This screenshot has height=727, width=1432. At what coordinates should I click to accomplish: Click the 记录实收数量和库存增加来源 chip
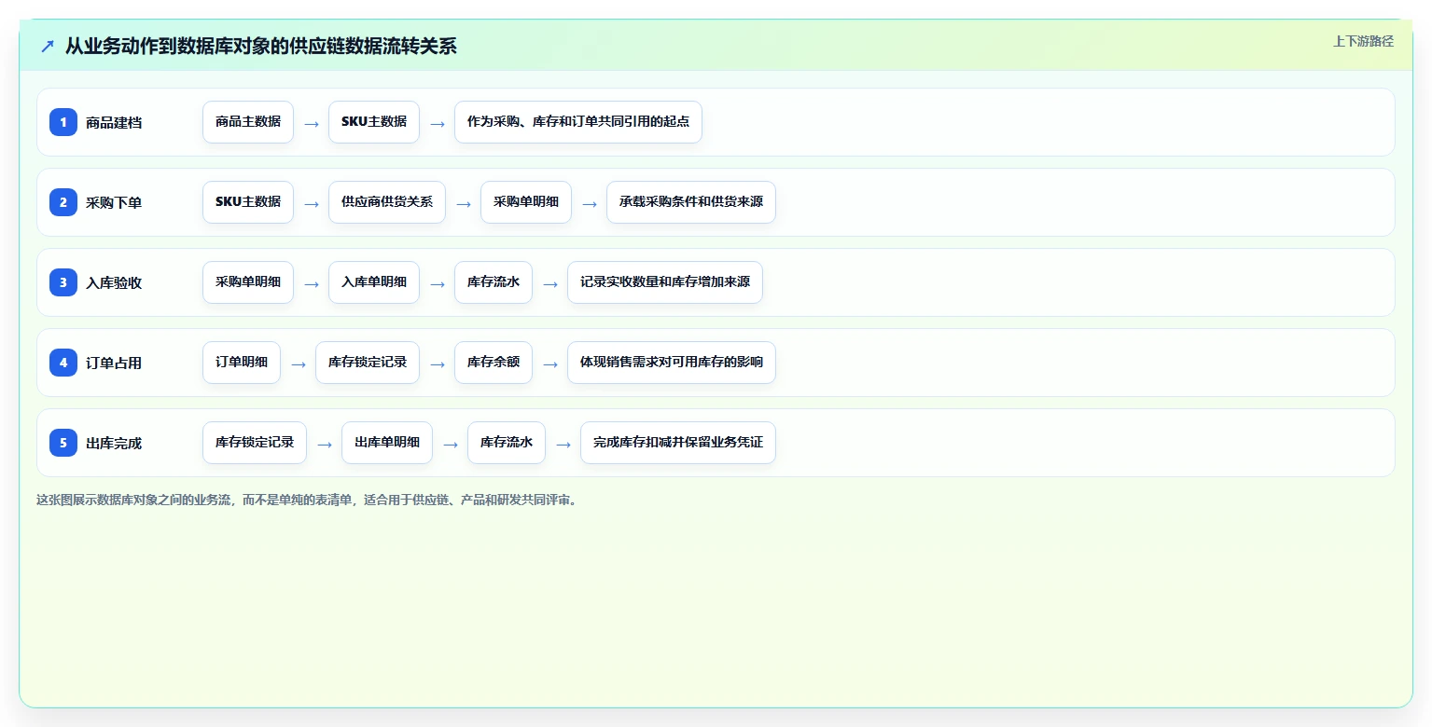coord(665,282)
